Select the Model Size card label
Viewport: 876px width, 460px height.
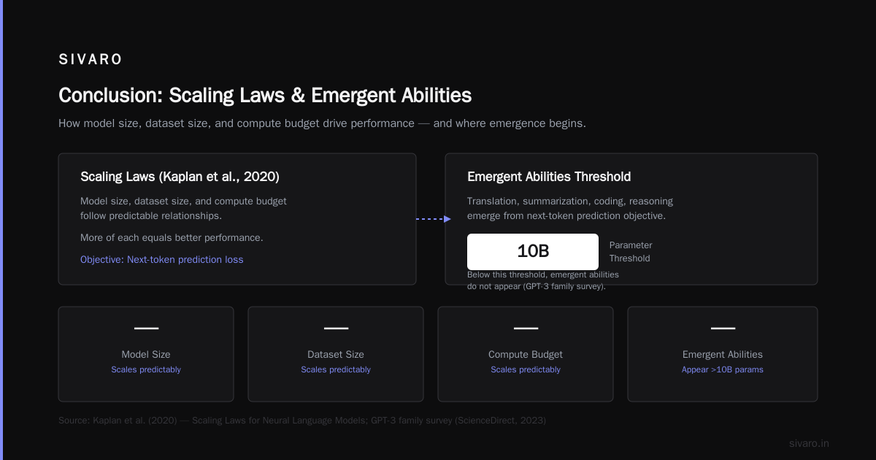pos(146,354)
